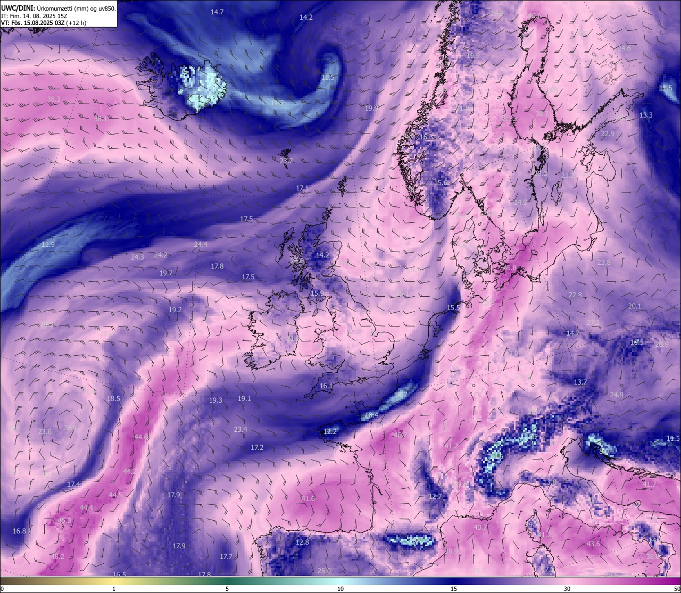Click the '38.3' value on the map
This screenshot has width=681, height=593.
54,99
